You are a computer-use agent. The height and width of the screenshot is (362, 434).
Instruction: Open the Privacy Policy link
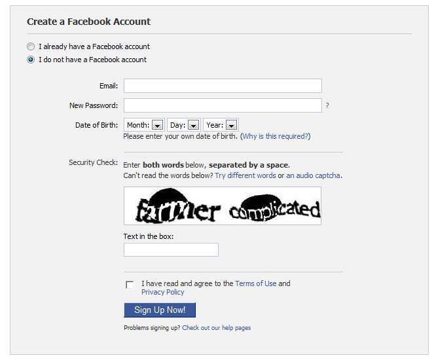point(163,292)
